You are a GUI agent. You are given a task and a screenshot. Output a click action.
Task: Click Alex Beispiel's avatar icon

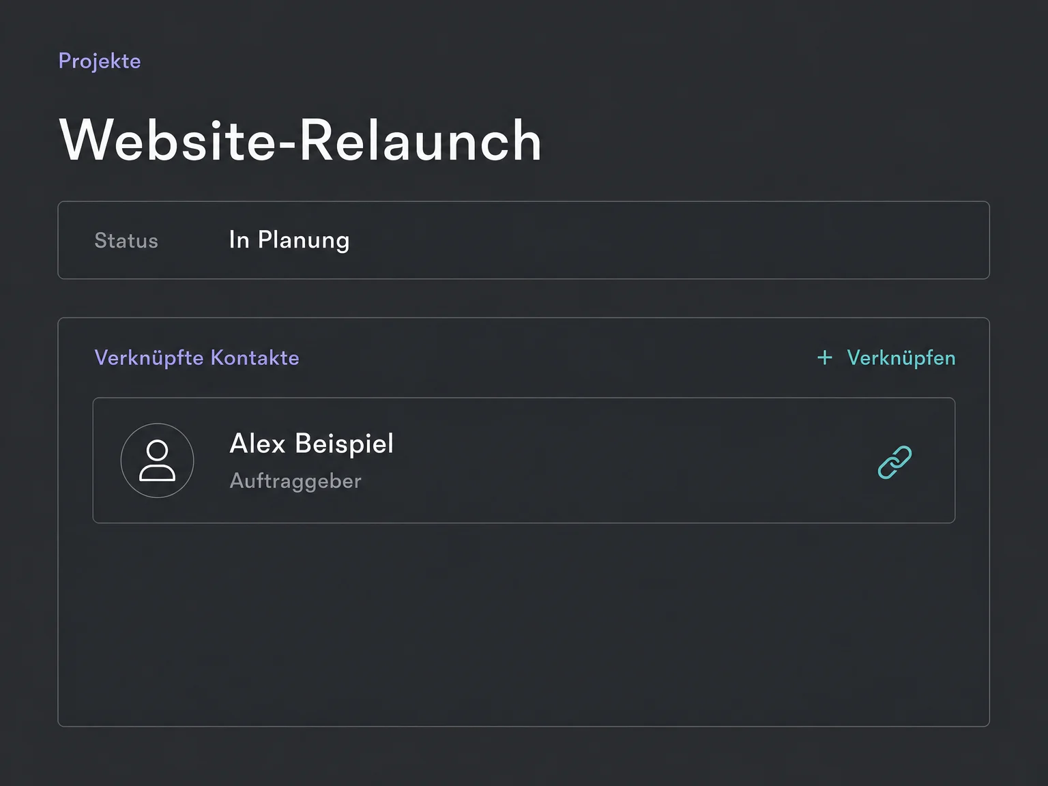tap(157, 461)
